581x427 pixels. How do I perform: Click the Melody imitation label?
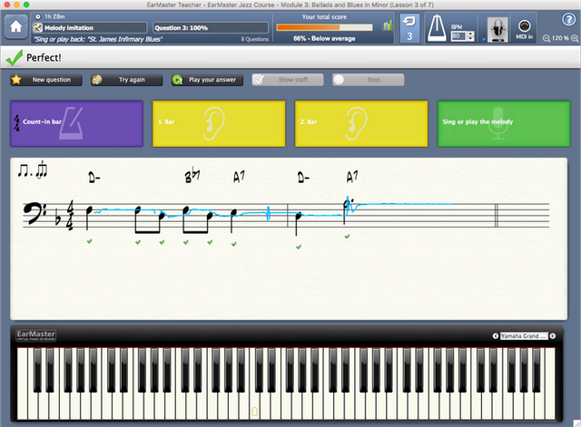(69, 28)
